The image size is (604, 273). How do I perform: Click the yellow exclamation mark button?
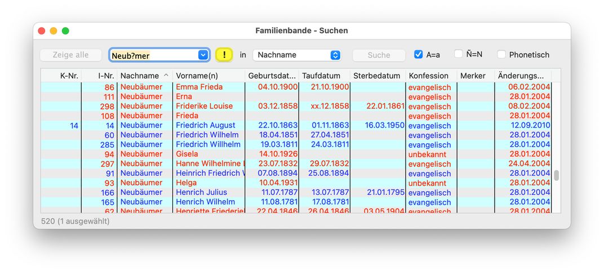[224, 55]
